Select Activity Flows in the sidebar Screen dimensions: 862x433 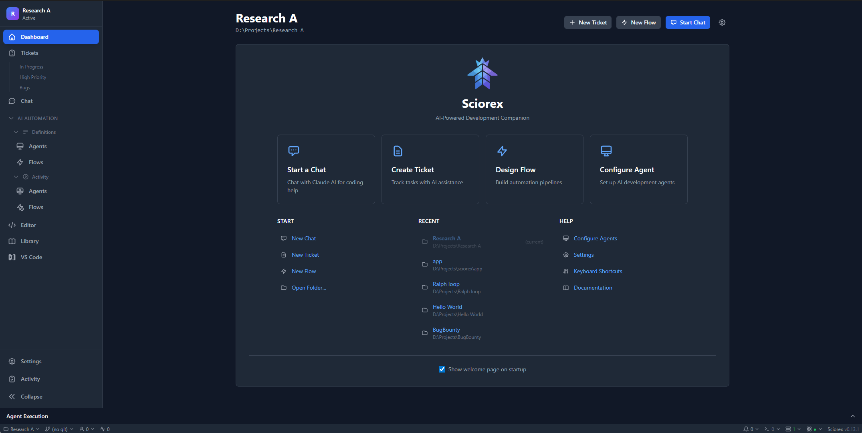[x=36, y=207]
